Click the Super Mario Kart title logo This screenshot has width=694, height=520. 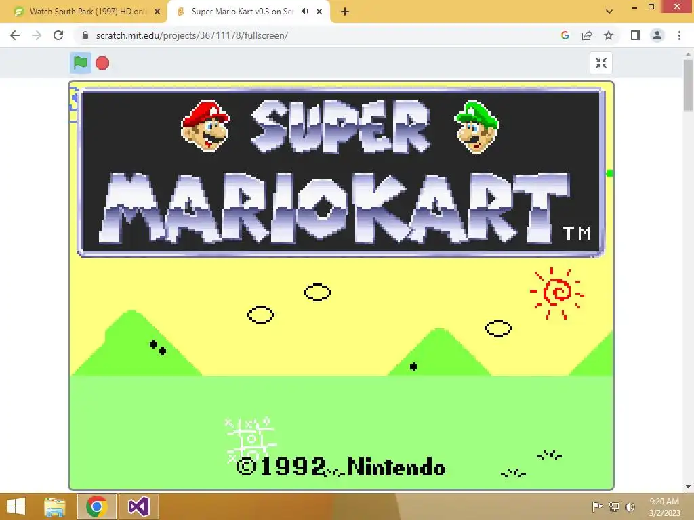pyautogui.click(x=341, y=173)
